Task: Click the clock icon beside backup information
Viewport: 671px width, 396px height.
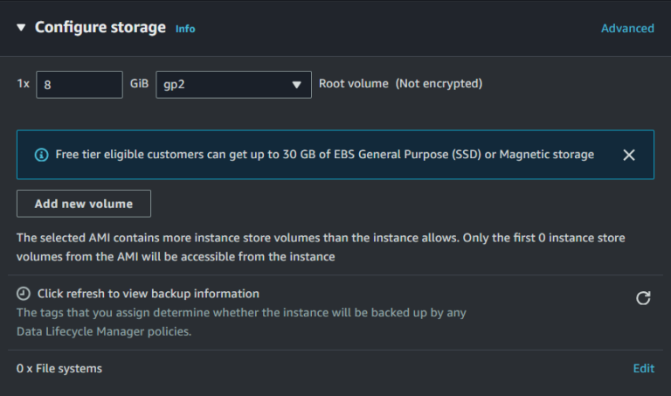Action: (x=24, y=294)
